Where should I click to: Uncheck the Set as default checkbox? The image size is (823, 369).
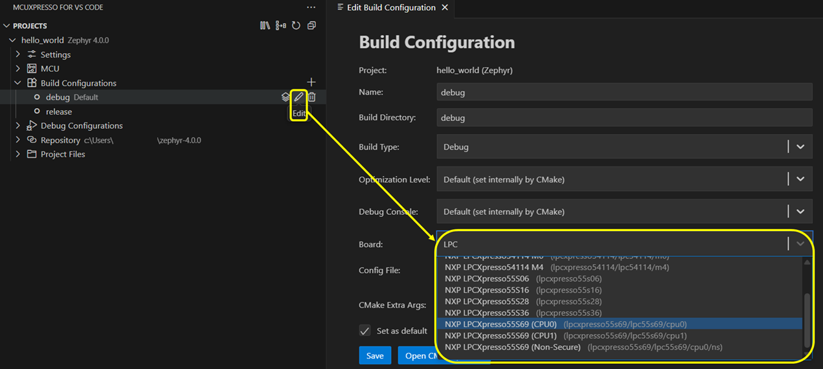(x=365, y=331)
